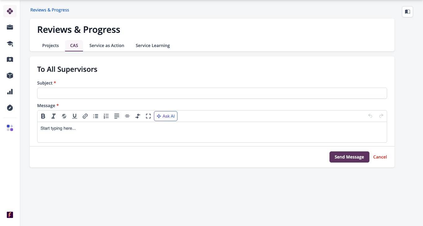The width and height of the screenshot is (423, 226).
Task: Switch to the Projects tab
Action: (50, 46)
